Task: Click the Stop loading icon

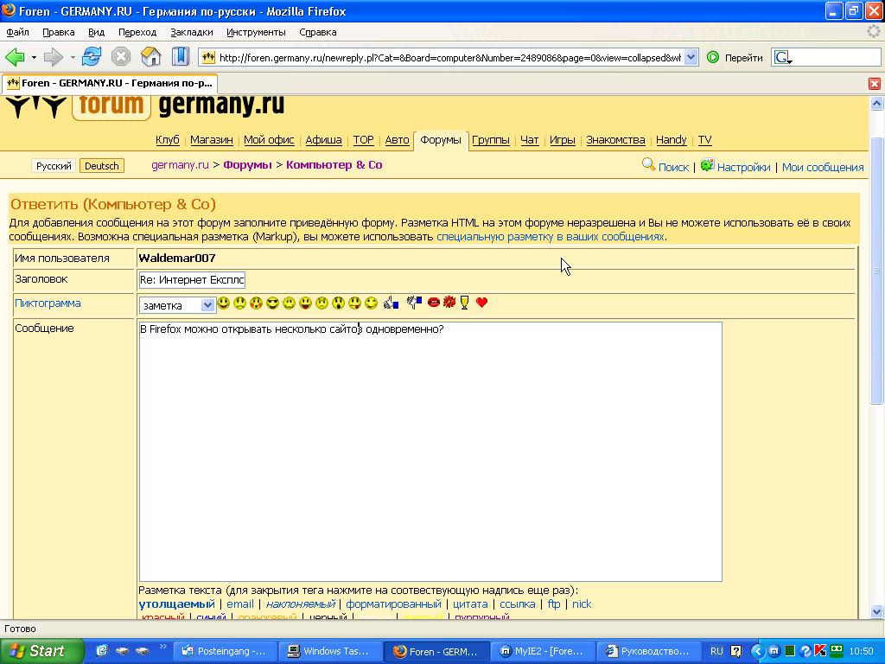Action: pyautogui.click(x=121, y=57)
